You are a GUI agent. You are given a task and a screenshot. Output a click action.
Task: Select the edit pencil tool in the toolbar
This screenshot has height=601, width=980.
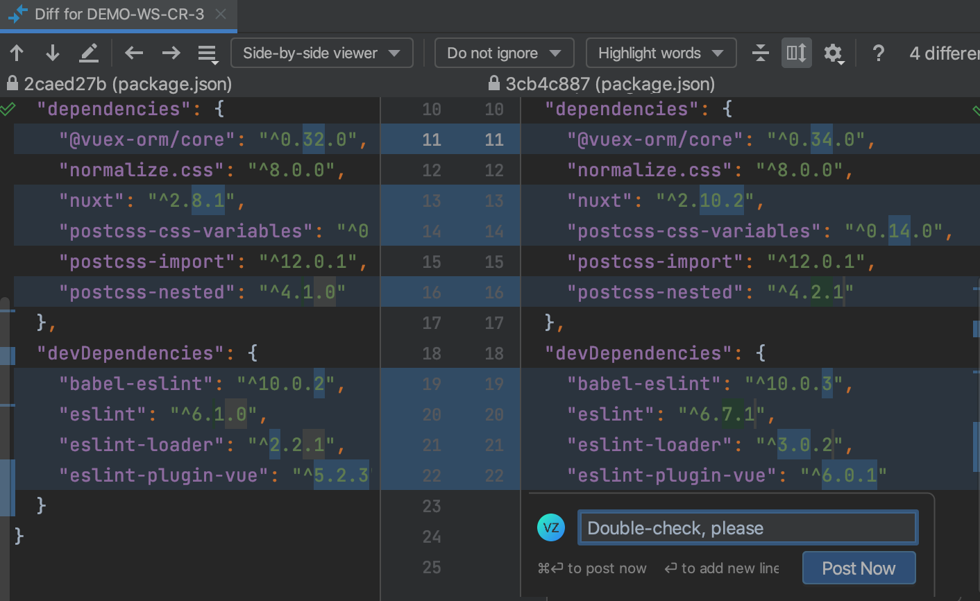coord(87,52)
